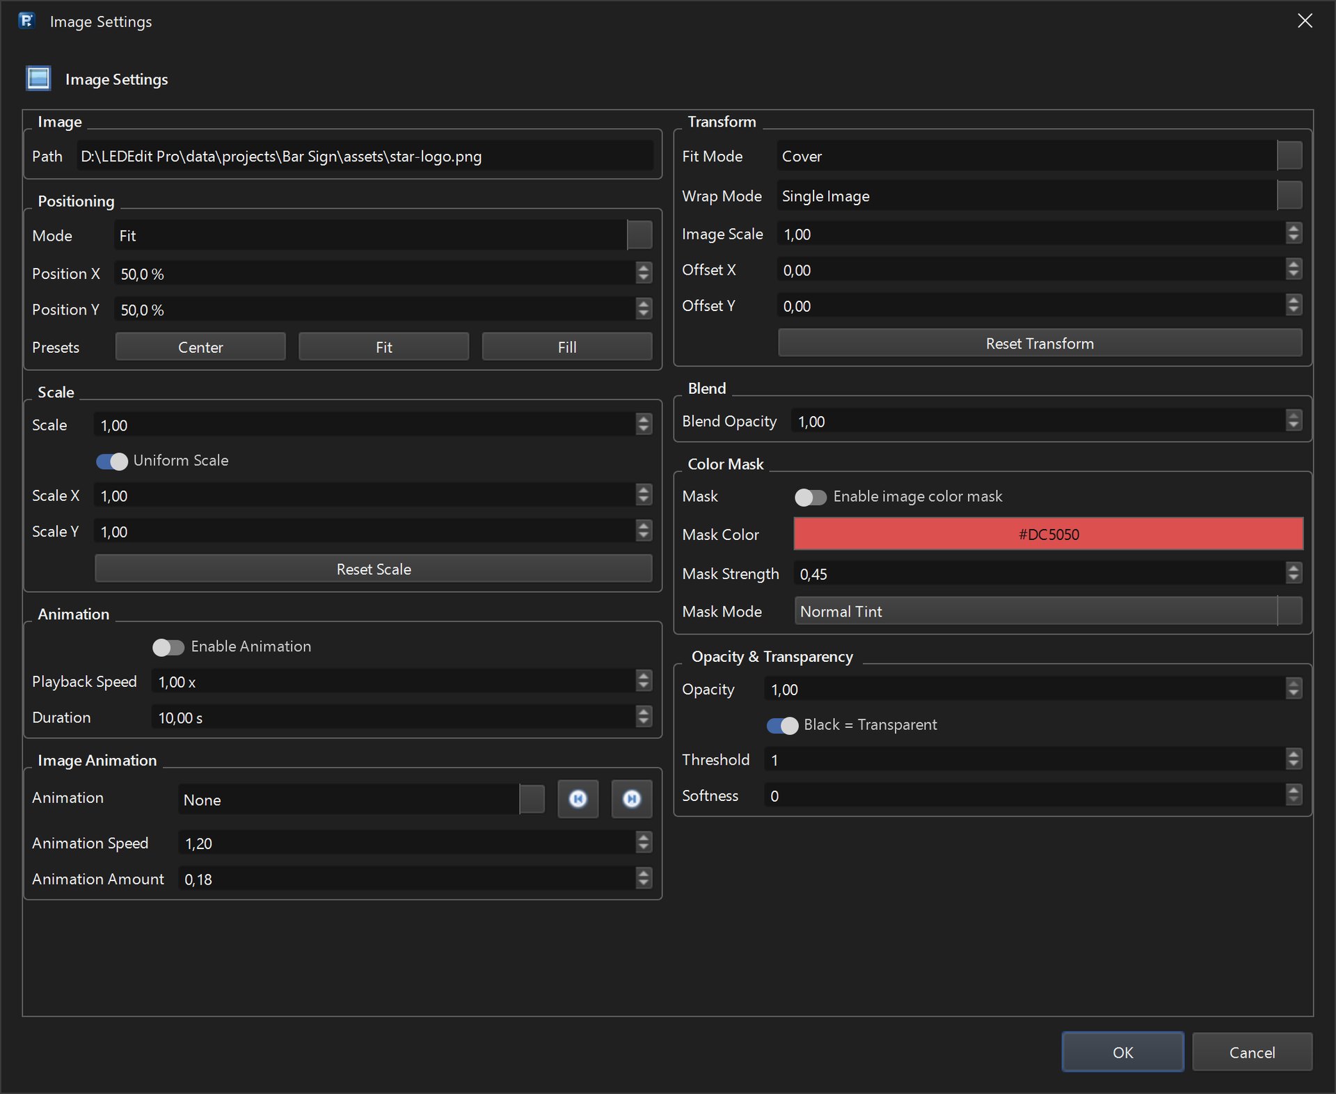Click the Animation Speed spinner arrows
This screenshot has width=1336, height=1094.
pyautogui.click(x=644, y=843)
